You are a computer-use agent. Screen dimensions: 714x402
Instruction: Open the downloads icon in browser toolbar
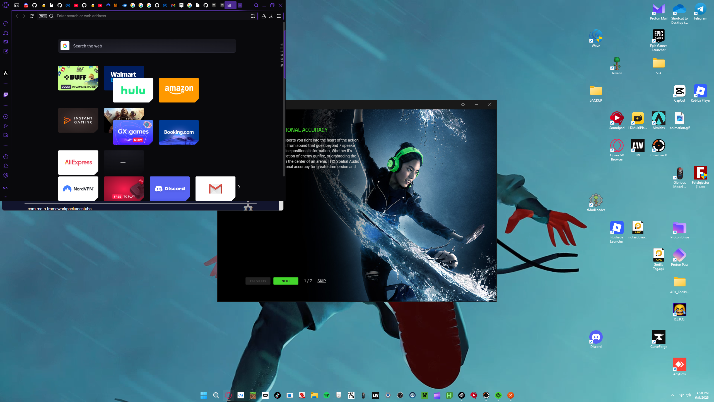pos(271,16)
